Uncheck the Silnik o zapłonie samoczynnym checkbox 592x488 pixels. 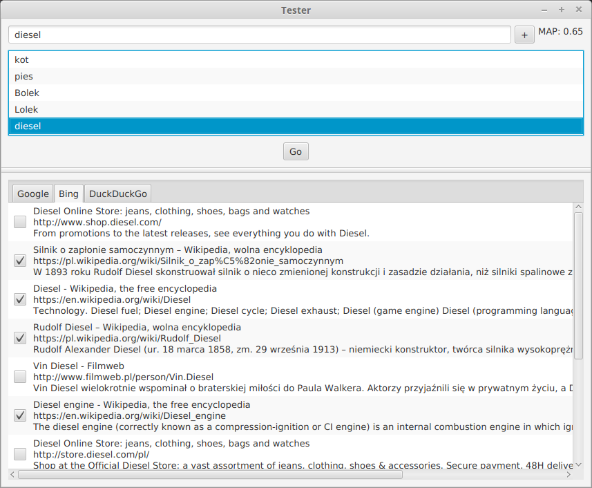tap(20, 261)
